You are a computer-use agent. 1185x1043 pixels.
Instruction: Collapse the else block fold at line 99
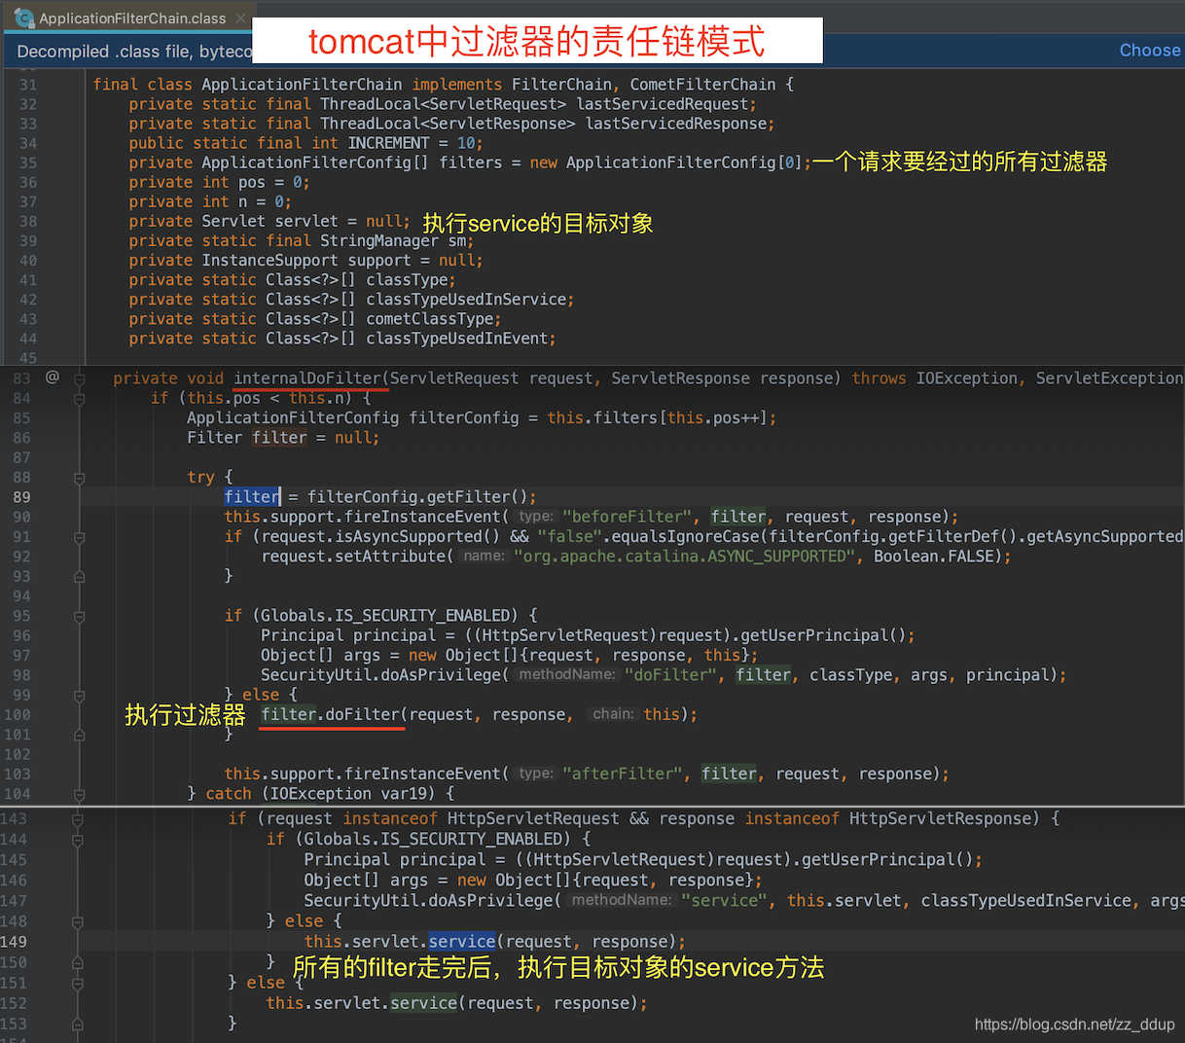80,695
